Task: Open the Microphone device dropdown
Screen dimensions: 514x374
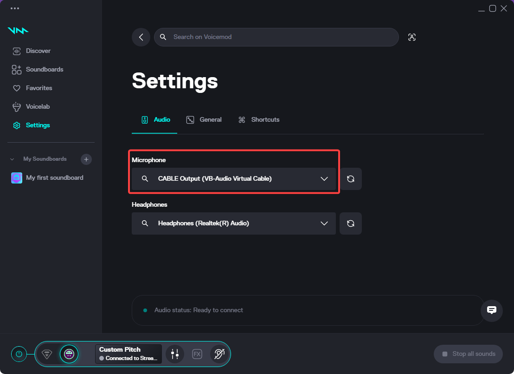Action: point(234,179)
